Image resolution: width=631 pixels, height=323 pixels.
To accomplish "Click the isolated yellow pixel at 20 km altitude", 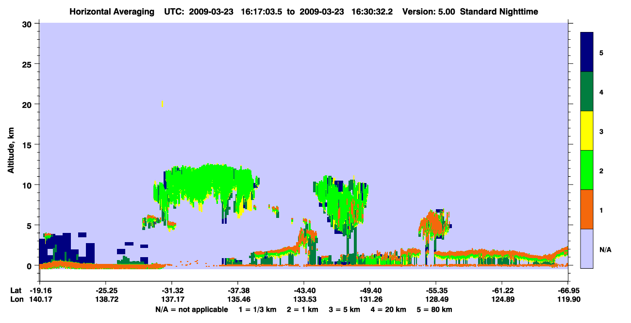I will tap(162, 104).
